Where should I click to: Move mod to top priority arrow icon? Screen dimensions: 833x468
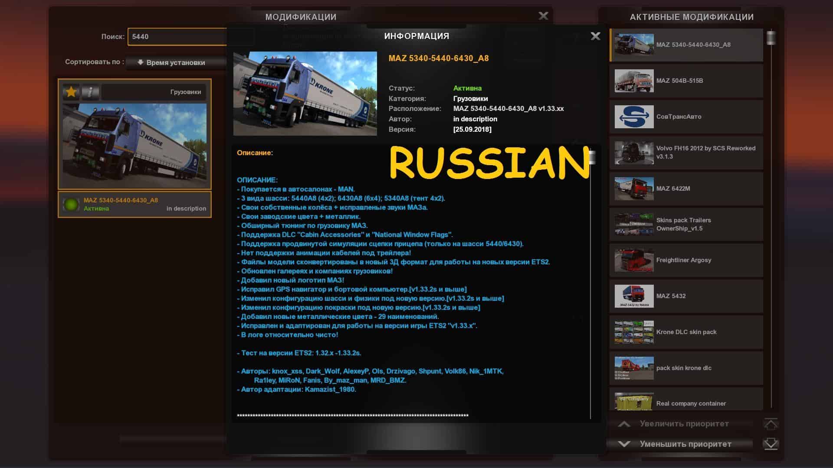(x=771, y=424)
